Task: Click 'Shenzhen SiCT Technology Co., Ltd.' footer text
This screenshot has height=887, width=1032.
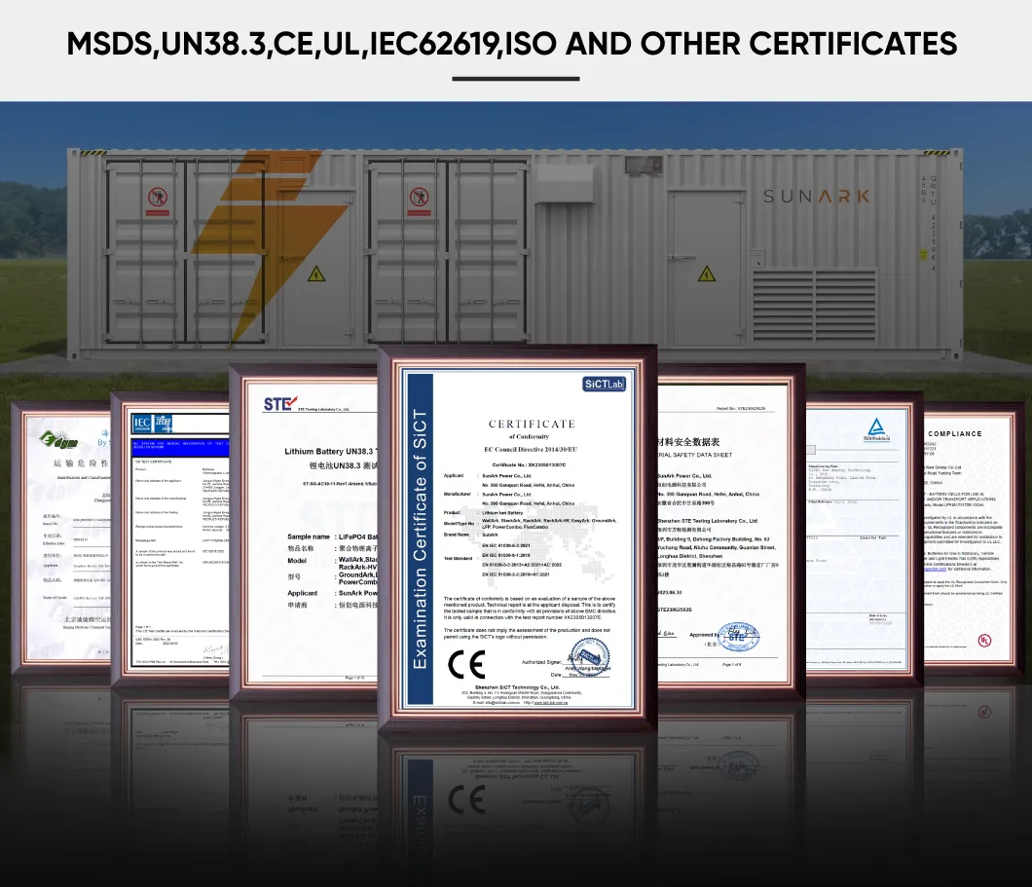Action: [x=517, y=687]
